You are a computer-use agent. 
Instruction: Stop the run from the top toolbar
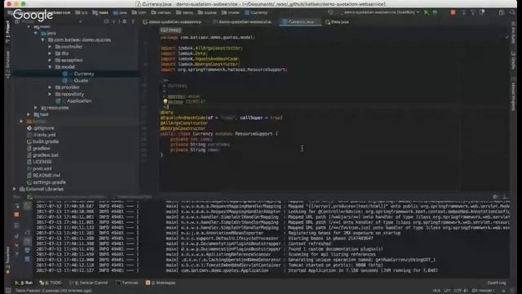pos(453,12)
